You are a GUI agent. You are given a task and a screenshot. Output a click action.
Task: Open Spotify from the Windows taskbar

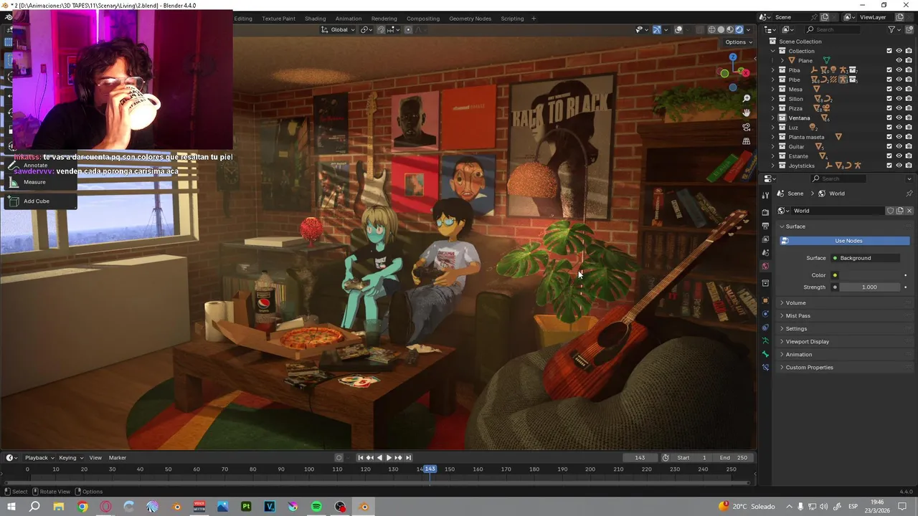point(316,507)
